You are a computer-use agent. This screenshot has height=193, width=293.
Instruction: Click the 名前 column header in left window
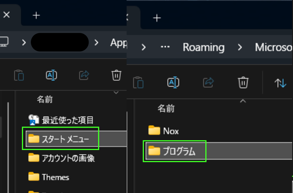tap(45, 99)
